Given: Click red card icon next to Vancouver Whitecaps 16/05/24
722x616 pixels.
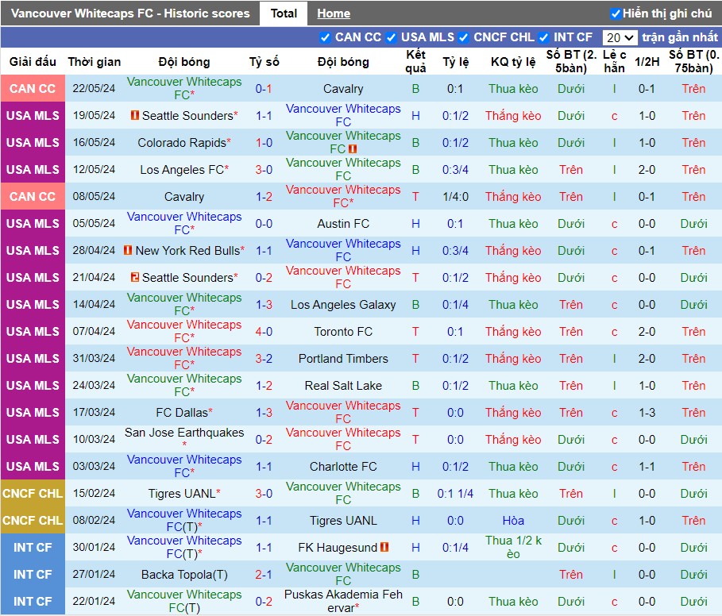Looking at the screenshot, I should 353,148.
